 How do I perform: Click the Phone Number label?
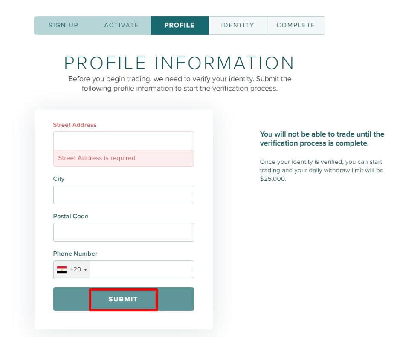pyautogui.click(x=75, y=254)
